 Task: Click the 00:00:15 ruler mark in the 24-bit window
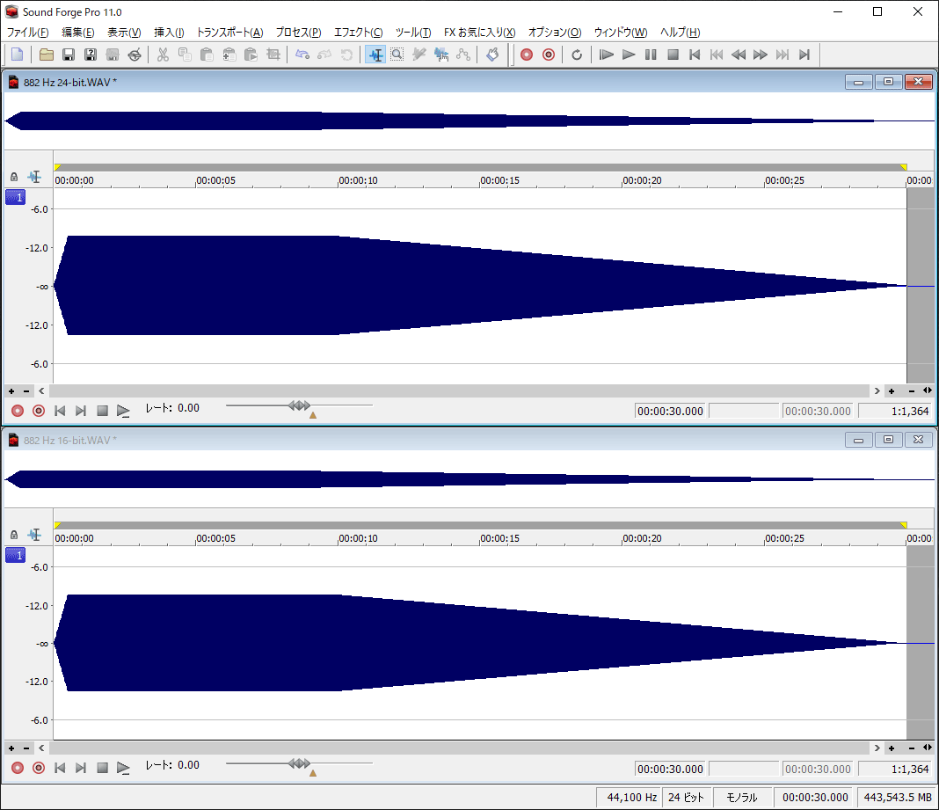point(500,180)
